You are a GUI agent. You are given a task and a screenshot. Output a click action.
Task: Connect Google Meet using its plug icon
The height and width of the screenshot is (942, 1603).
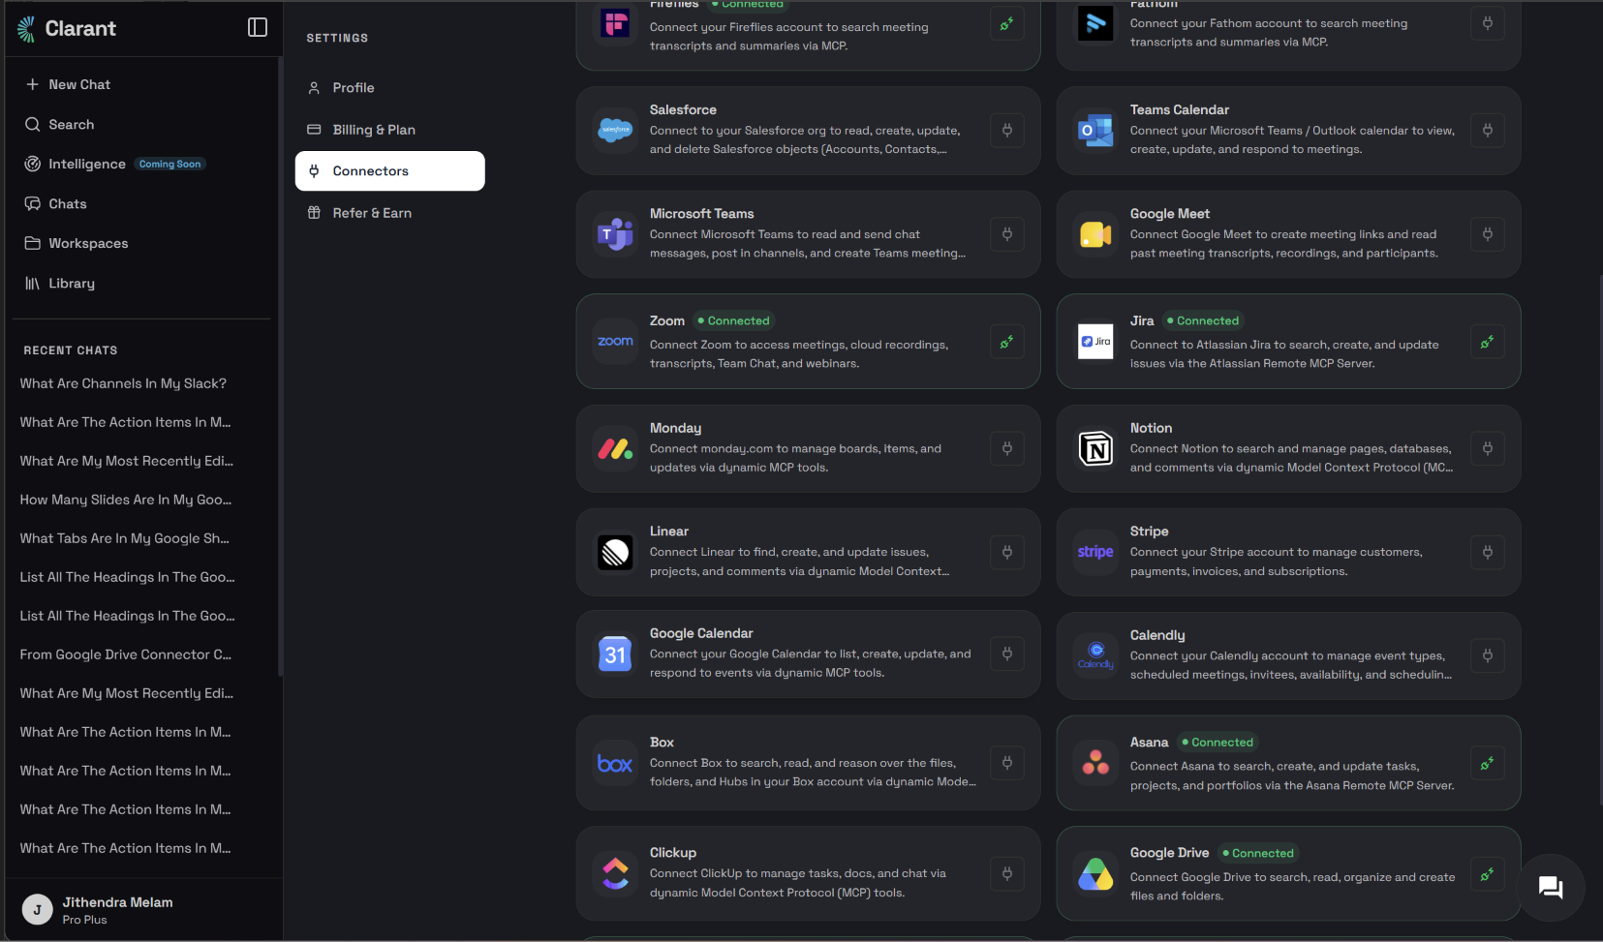tap(1488, 234)
